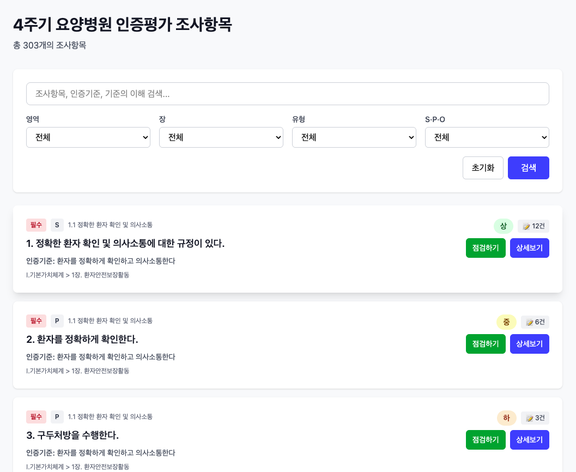576x472 pixels.
Task: Click 점검하기 on the first item
Action: point(486,248)
